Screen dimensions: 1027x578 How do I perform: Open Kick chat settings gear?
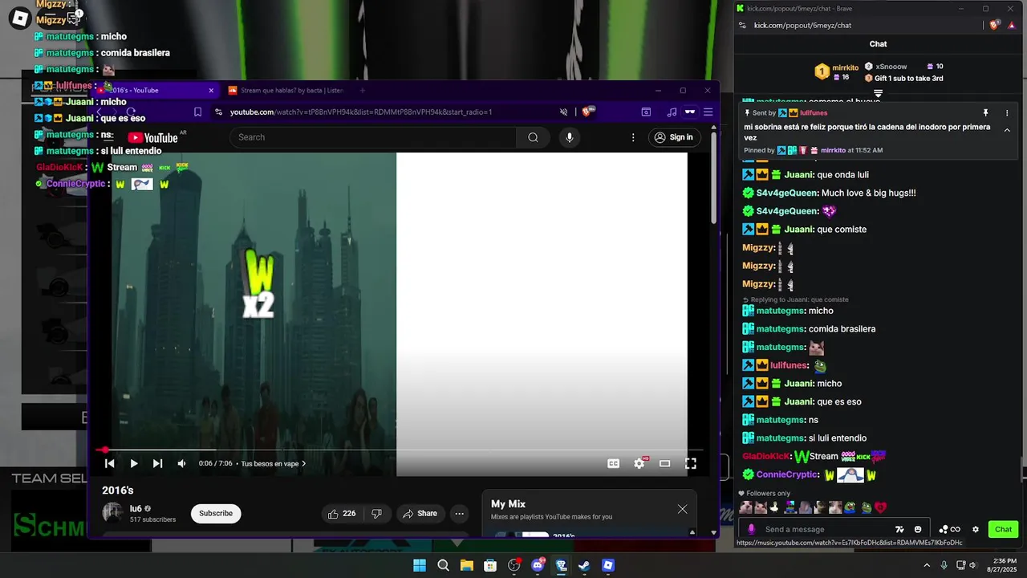coord(976,529)
